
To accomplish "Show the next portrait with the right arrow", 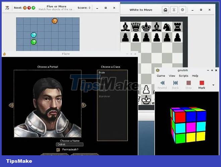I will point(84,105).
